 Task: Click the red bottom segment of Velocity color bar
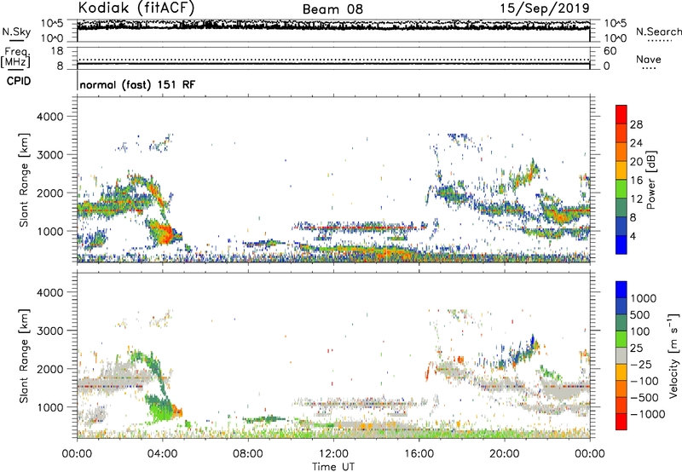(x=621, y=422)
